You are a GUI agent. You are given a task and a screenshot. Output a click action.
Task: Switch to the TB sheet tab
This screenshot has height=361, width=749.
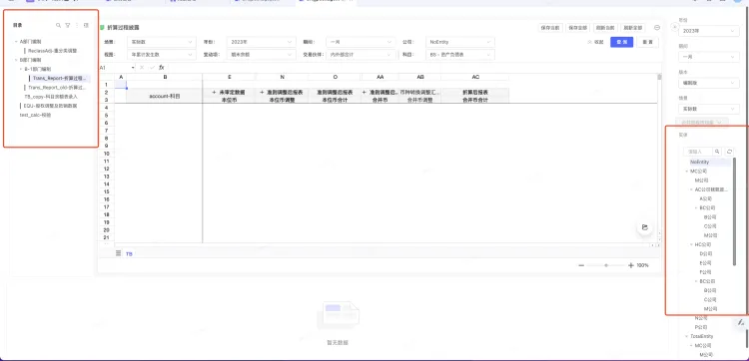[x=129, y=254]
